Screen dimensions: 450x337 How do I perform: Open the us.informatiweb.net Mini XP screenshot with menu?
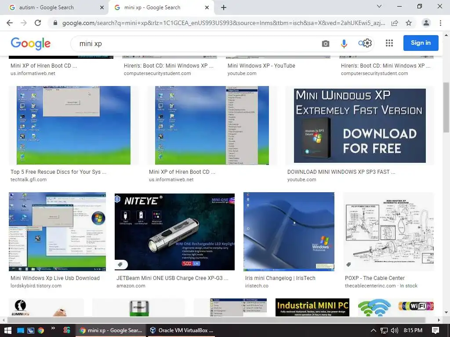coord(212,125)
